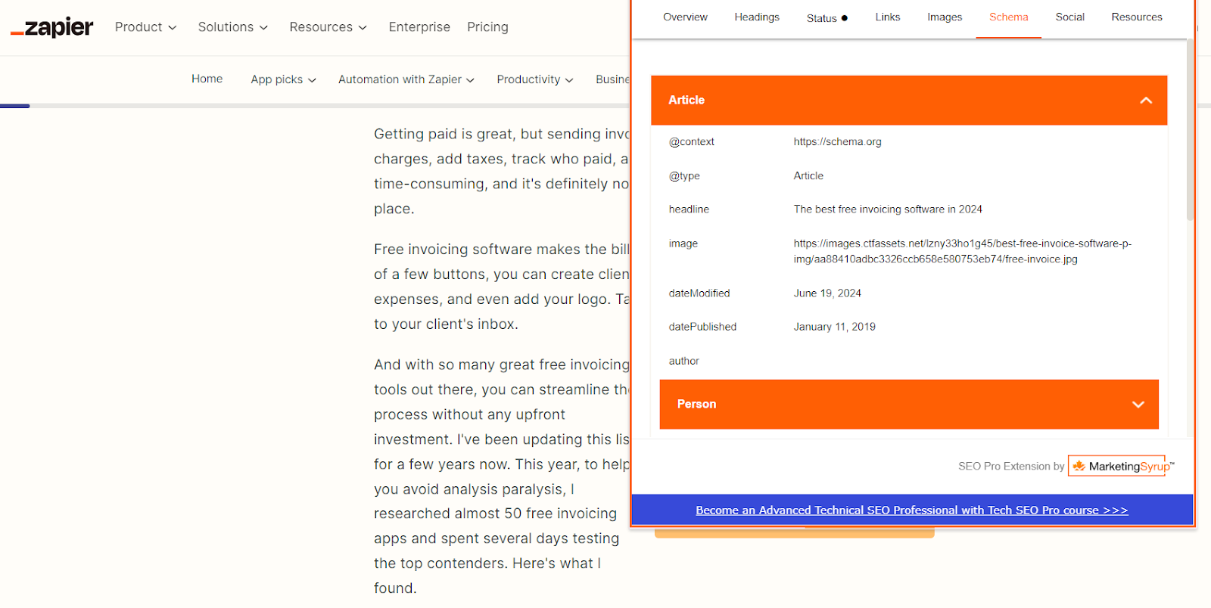Viewport: 1211px width, 608px height.
Task: Open the Product dropdown menu
Action: [x=145, y=27]
